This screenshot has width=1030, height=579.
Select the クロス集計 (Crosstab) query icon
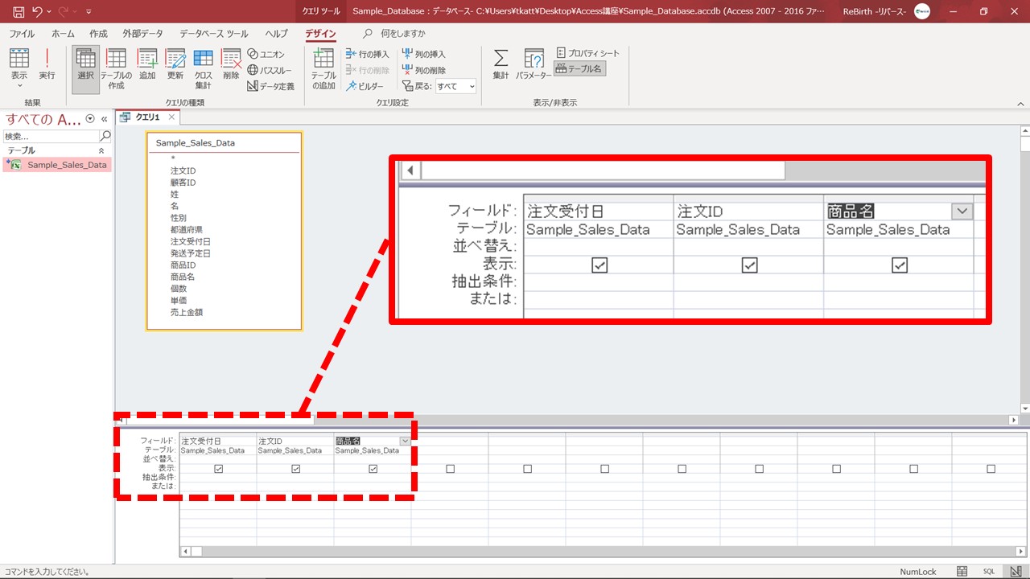point(203,68)
